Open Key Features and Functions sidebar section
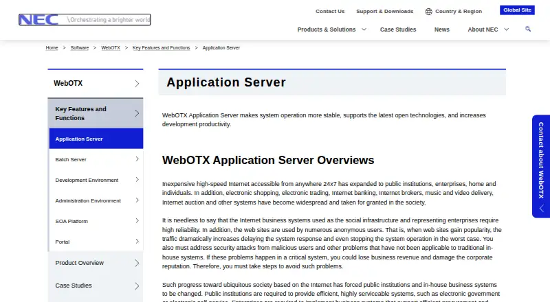This screenshot has width=550, height=302. pyautogui.click(x=96, y=113)
